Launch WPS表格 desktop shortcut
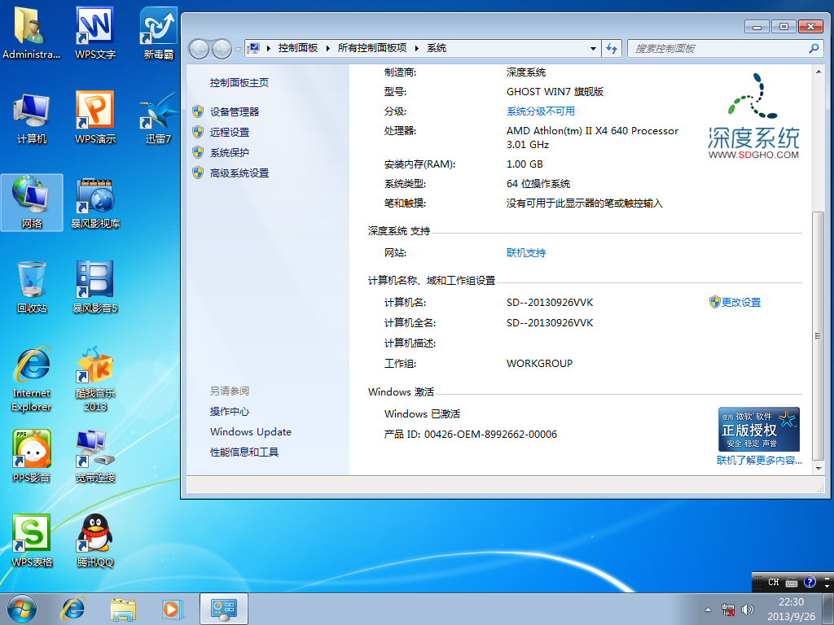Screen dimensions: 834x625 (x=32, y=540)
